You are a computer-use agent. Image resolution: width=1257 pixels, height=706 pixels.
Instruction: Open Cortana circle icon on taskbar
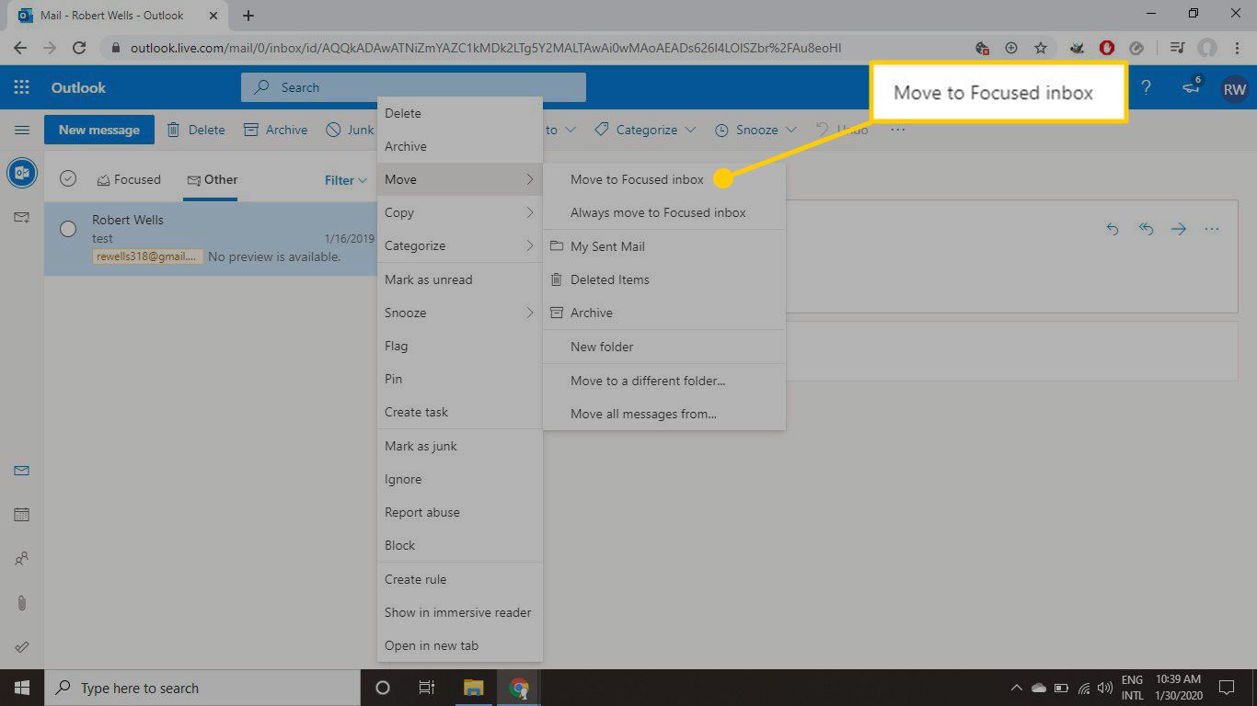point(383,688)
